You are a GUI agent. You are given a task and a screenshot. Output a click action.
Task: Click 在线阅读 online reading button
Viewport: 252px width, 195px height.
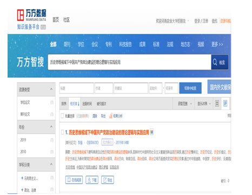74,180
